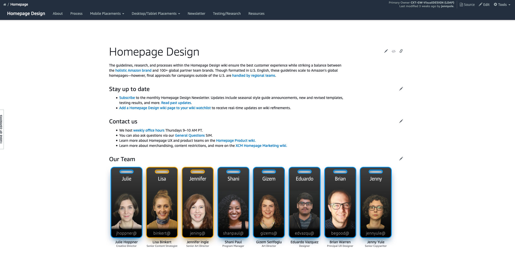Open the Tools dropdown
Viewport: 515px width, 255px height.
pyautogui.click(x=502, y=5)
